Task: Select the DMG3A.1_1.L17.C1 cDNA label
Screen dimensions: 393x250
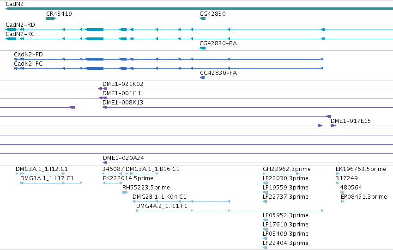Action: (x=47, y=178)
